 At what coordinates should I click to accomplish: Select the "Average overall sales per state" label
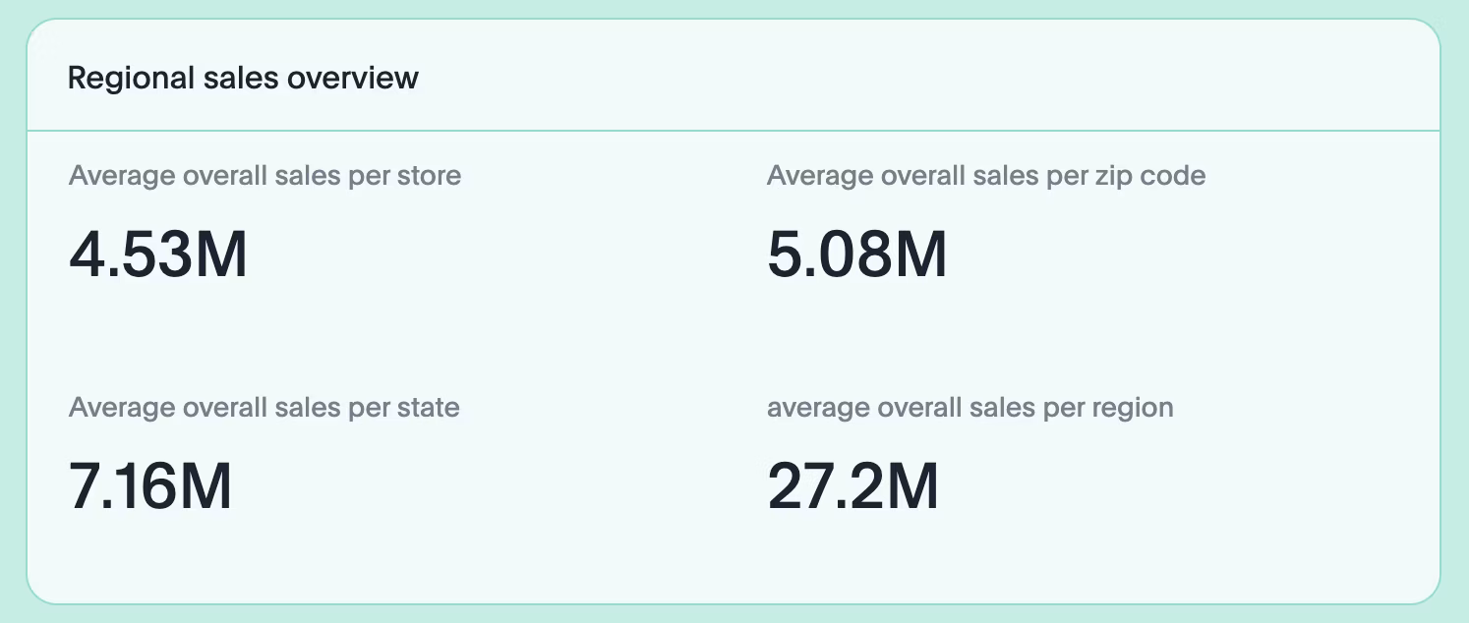click(x=264, y=407)
